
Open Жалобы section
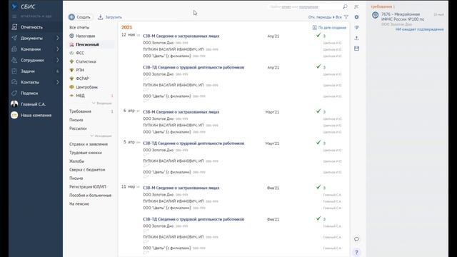76,161
